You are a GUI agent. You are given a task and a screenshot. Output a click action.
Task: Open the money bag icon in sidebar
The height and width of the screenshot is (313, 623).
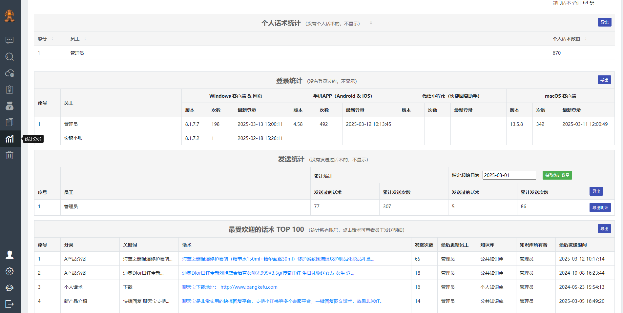10,106
